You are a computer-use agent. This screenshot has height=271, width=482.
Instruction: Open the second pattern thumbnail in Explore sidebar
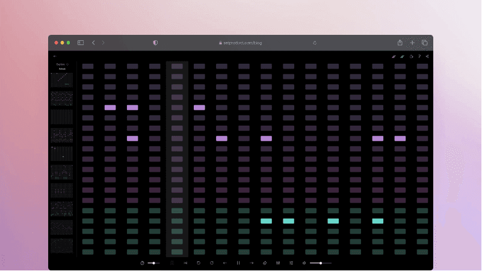coord(62,98)
